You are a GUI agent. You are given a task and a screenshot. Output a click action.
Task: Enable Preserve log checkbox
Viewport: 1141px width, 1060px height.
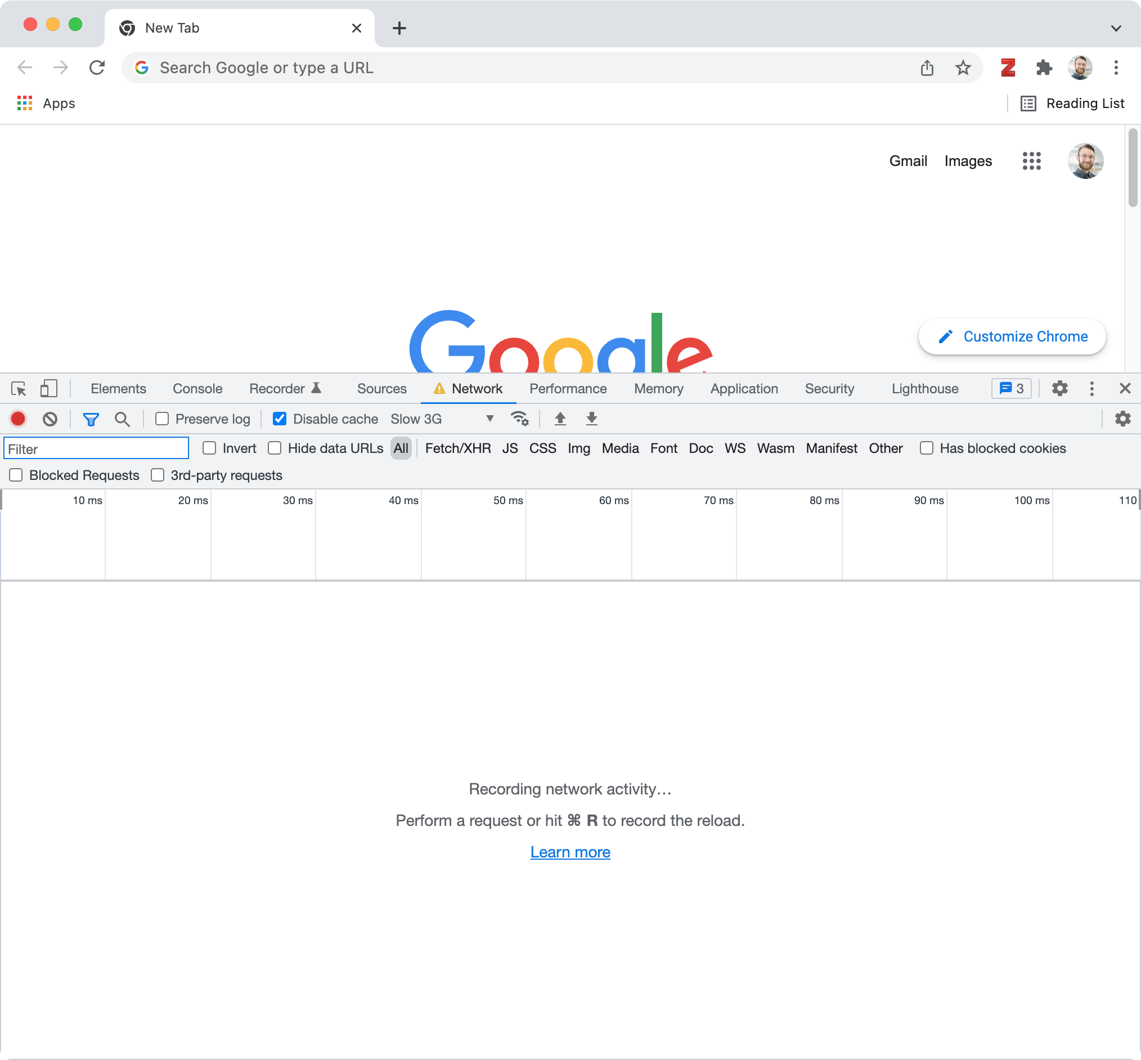tap(163, 419)
